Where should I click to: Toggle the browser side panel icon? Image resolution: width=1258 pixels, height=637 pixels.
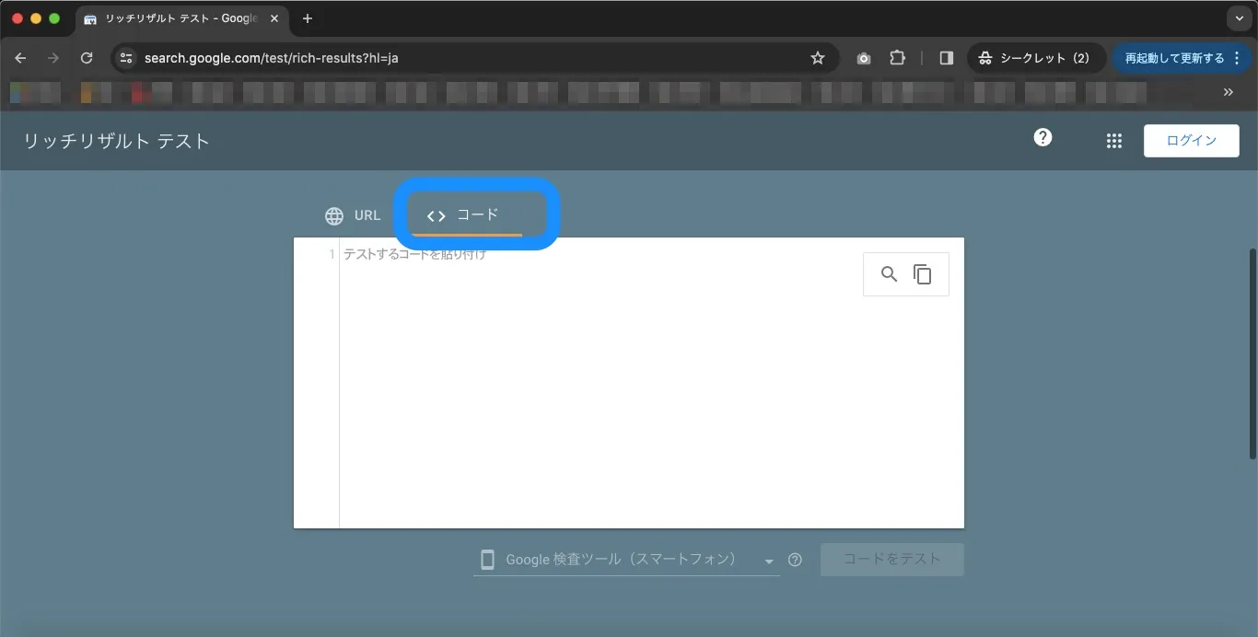point(946,58)
